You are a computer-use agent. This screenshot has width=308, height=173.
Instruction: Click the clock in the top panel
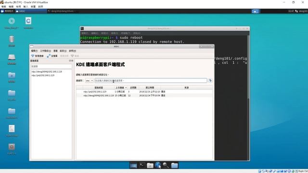click(x=291, y=11)
